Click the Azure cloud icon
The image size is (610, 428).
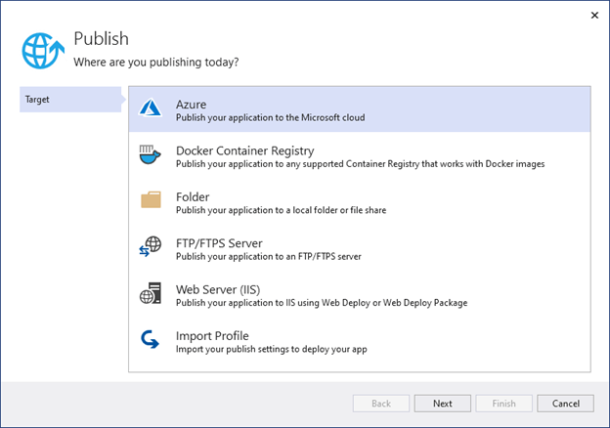click(x=151, y=109)
